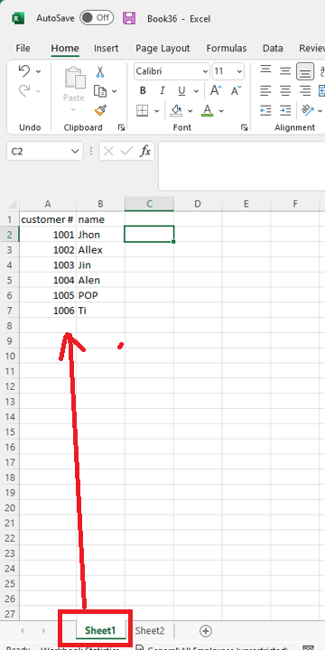Open the Insert ribbon tab
This screenshot has width=325, height=650.
pos(107,48)
